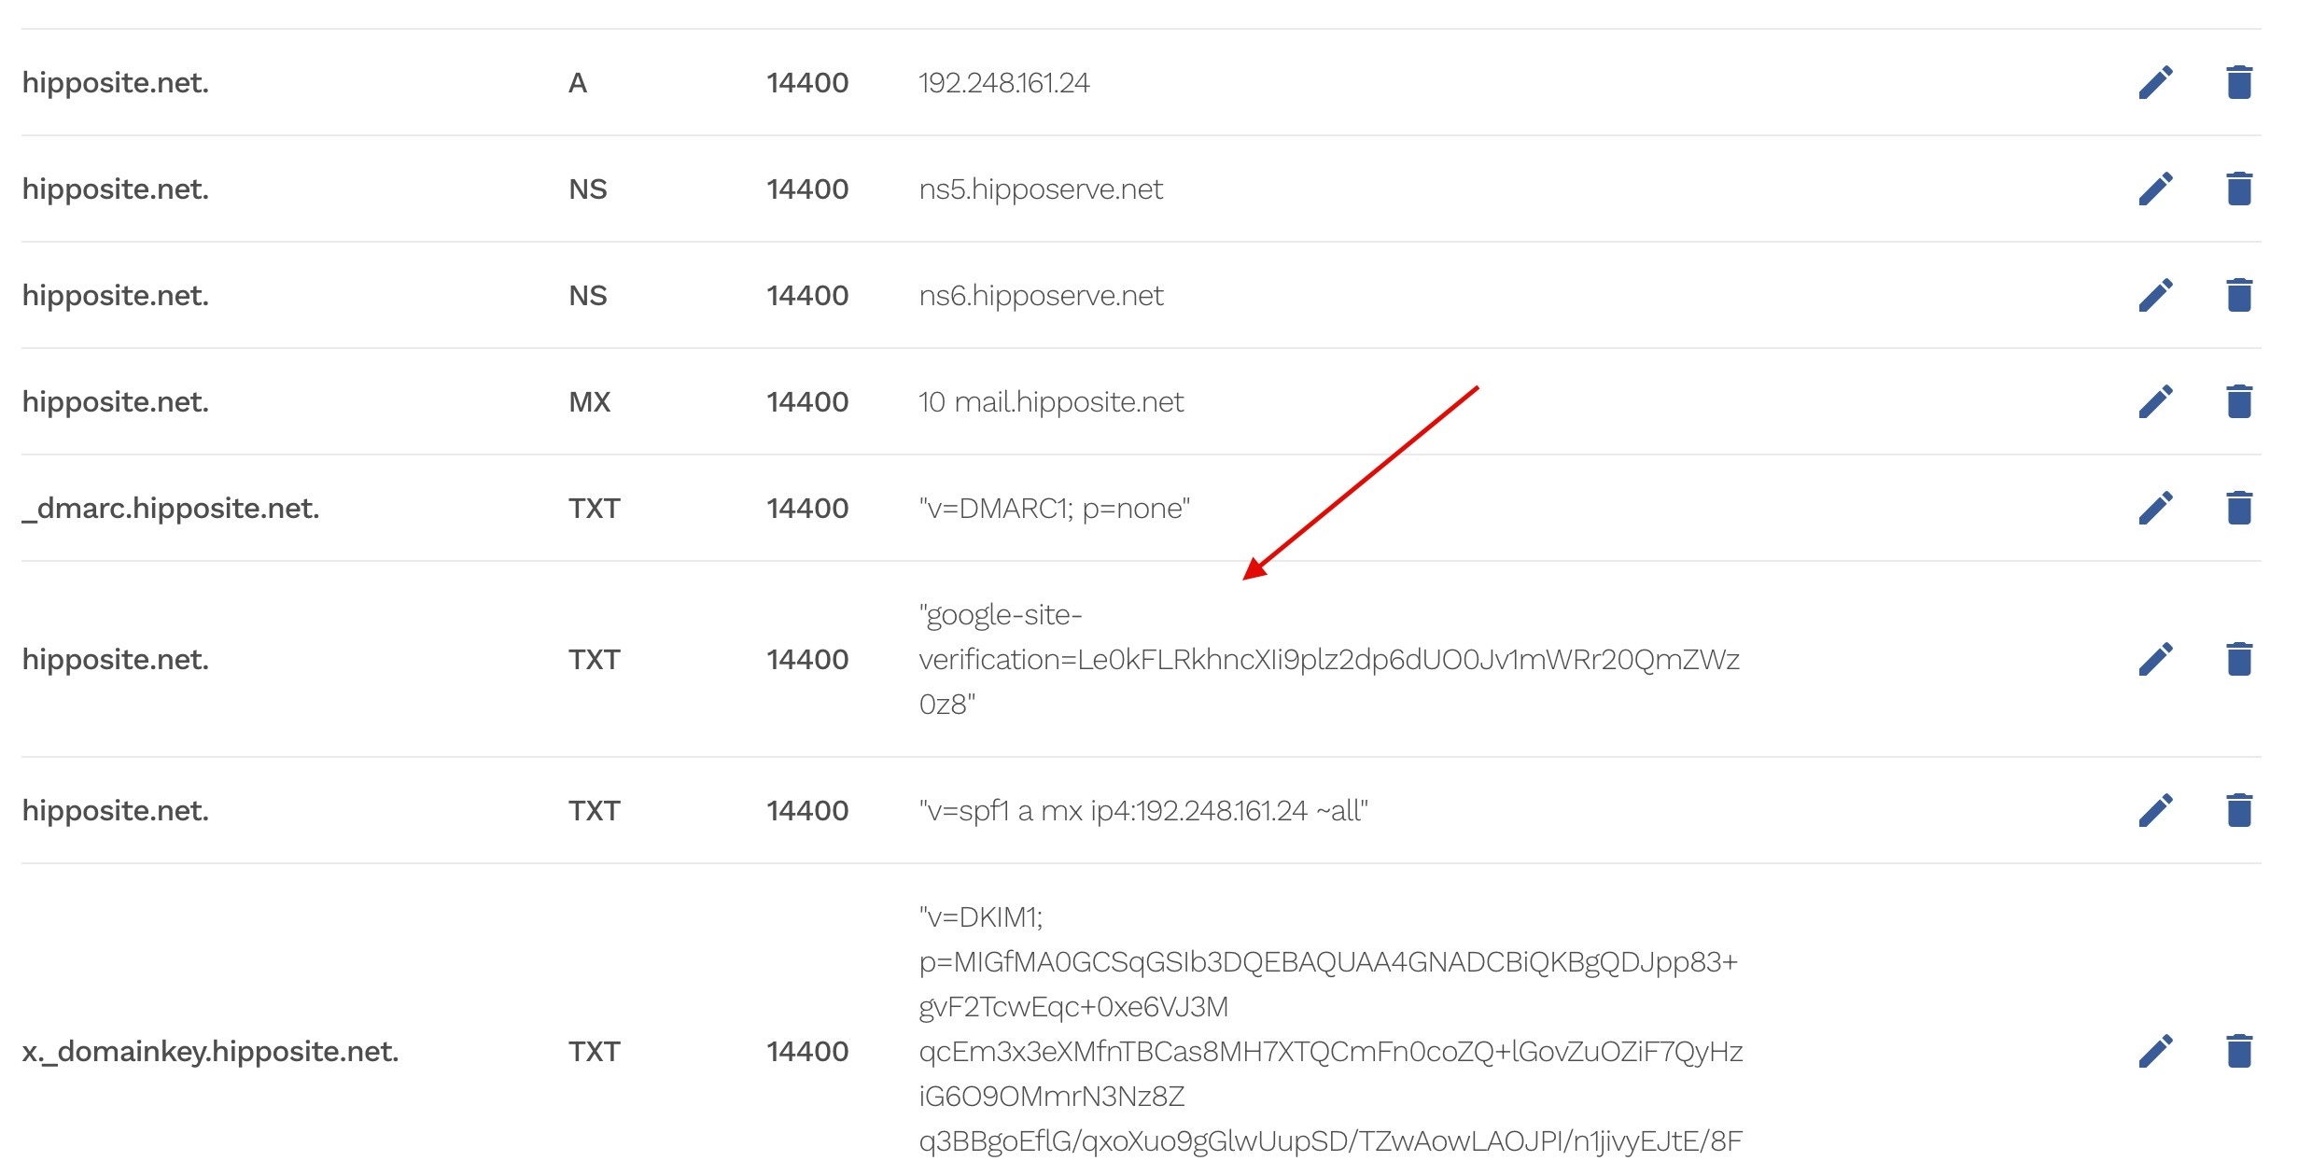Edit the _dmarc TXT record

2155,509
